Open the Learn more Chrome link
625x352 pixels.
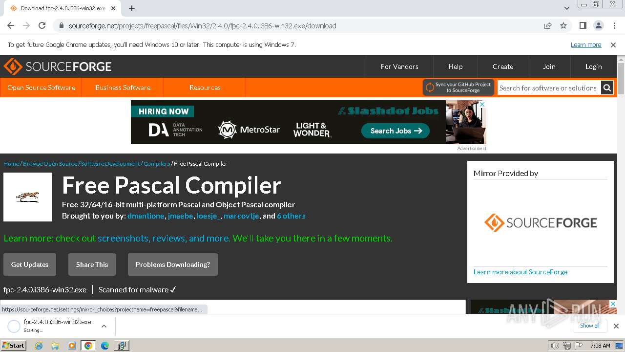click(x=586, y=44)
